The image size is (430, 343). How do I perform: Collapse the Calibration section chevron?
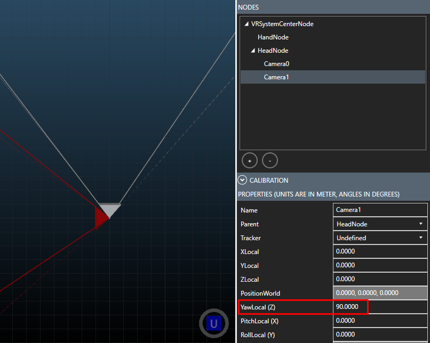tap(242, 180)
